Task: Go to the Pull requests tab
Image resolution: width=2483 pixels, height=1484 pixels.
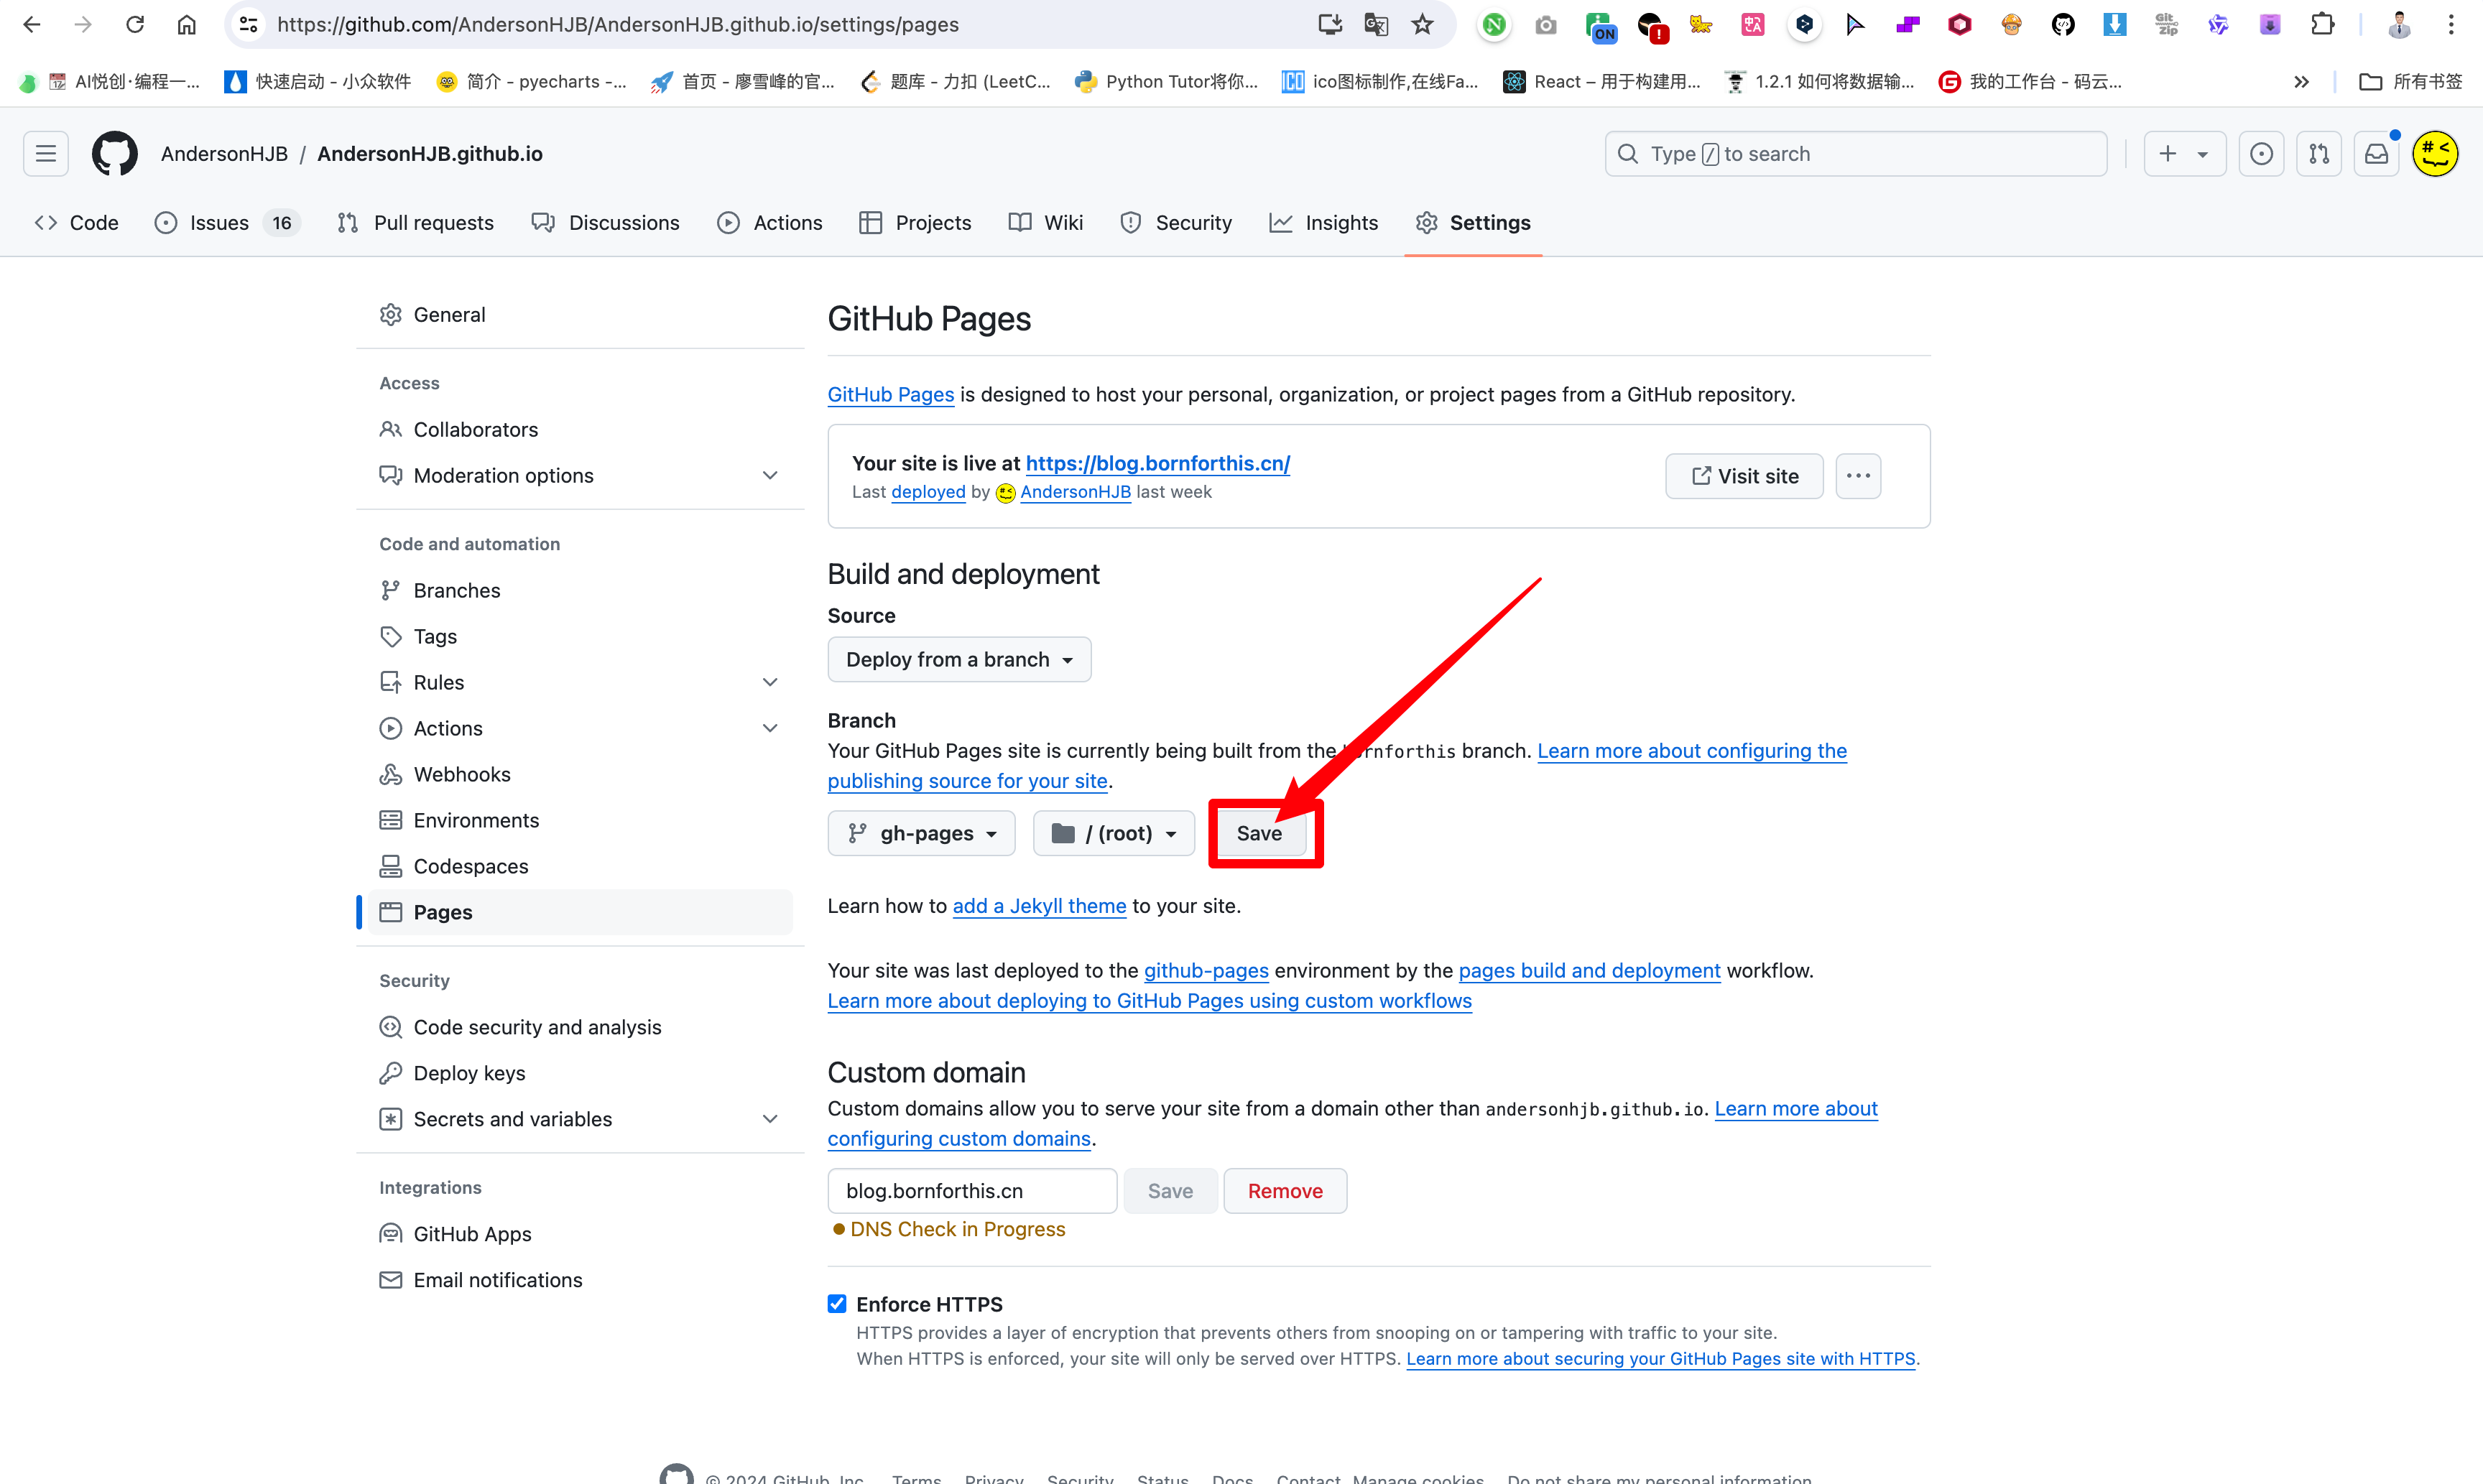Action: pyautogui.click(x=415, y=223)
